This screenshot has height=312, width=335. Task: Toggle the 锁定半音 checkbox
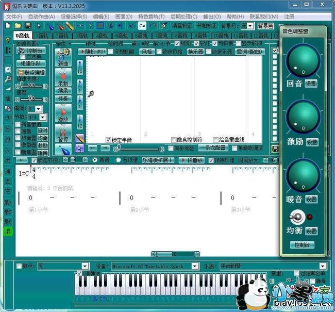[108, 140]
